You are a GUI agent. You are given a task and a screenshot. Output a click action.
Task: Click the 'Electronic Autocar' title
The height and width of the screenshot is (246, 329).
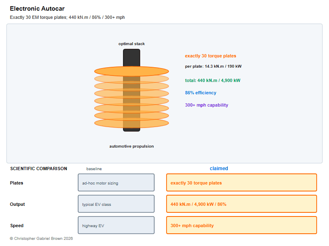[37, 9]
